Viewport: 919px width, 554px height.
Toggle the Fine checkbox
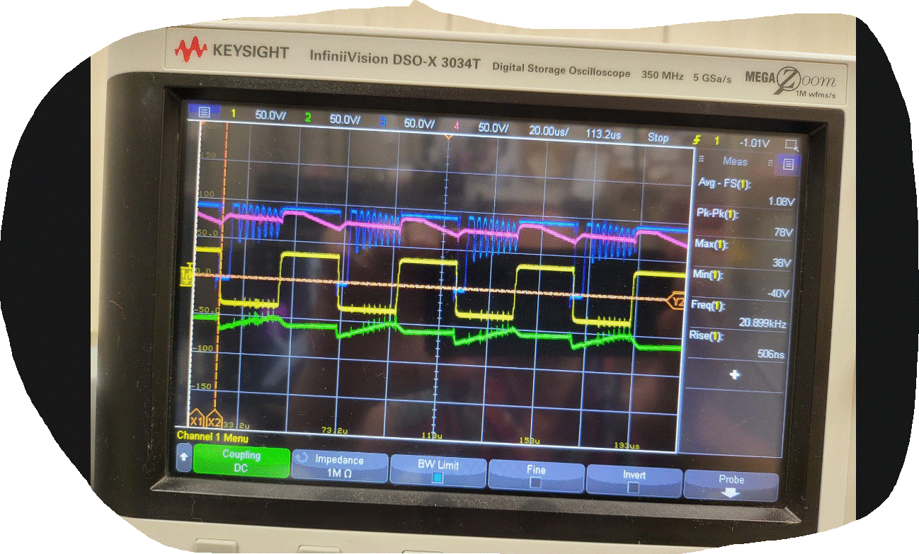point(536,482)
